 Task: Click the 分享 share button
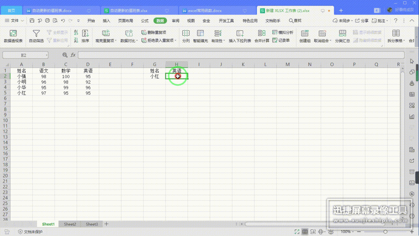(362, 21)
